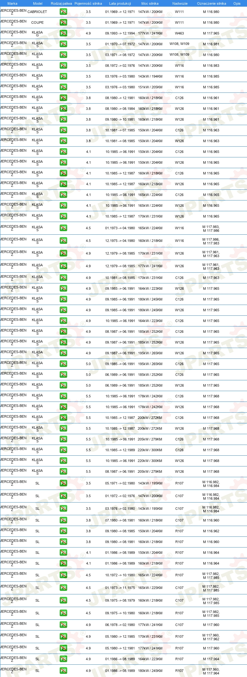Click the Model column header
247x677 pixels.
click(38, 3)
